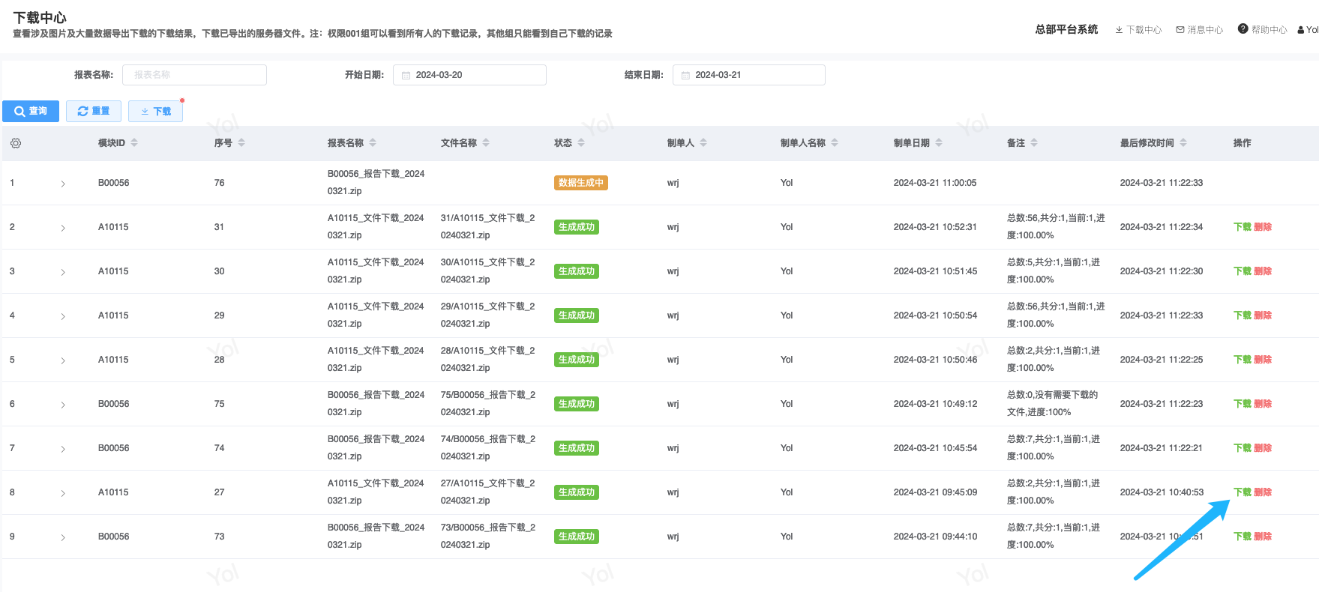Click 下载 link in row 8
The image size is (1319, 592).
click(1242, 492)
